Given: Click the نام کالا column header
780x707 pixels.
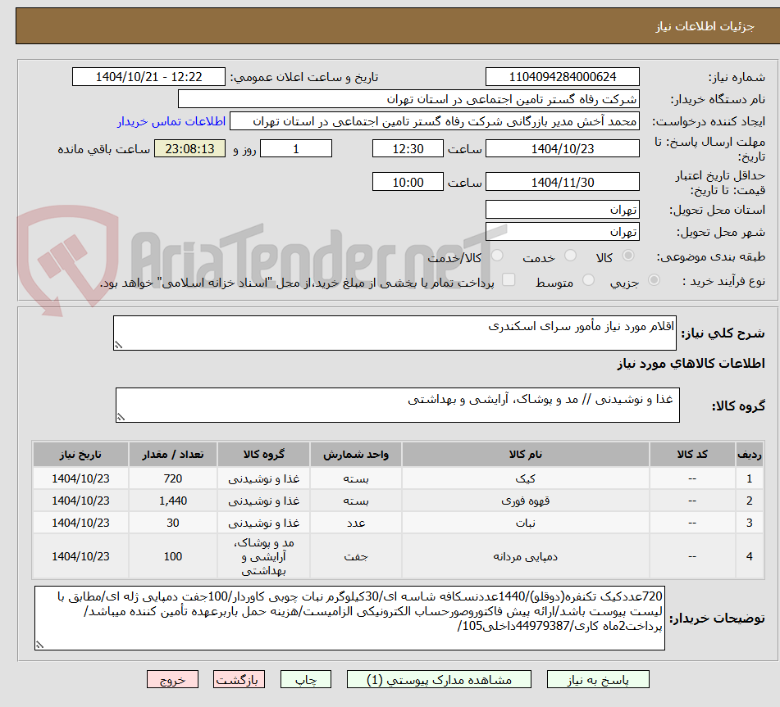Looking at the screenshot, I should click(525, 454).
